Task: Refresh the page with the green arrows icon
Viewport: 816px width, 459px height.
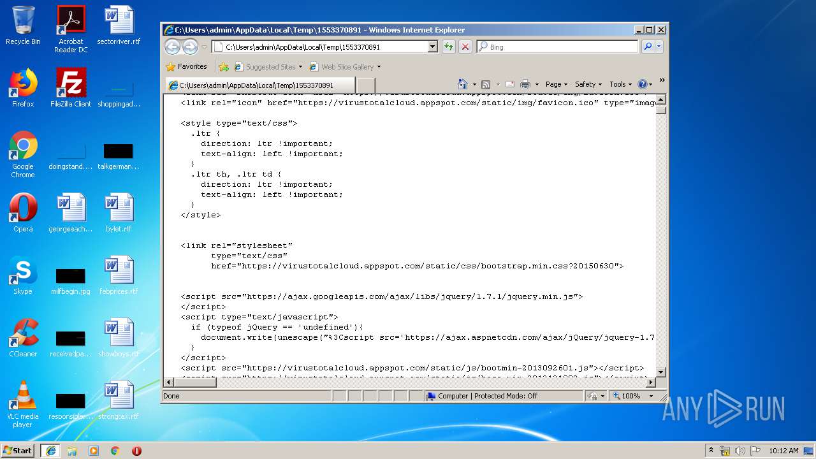Action: pos(449,47)
